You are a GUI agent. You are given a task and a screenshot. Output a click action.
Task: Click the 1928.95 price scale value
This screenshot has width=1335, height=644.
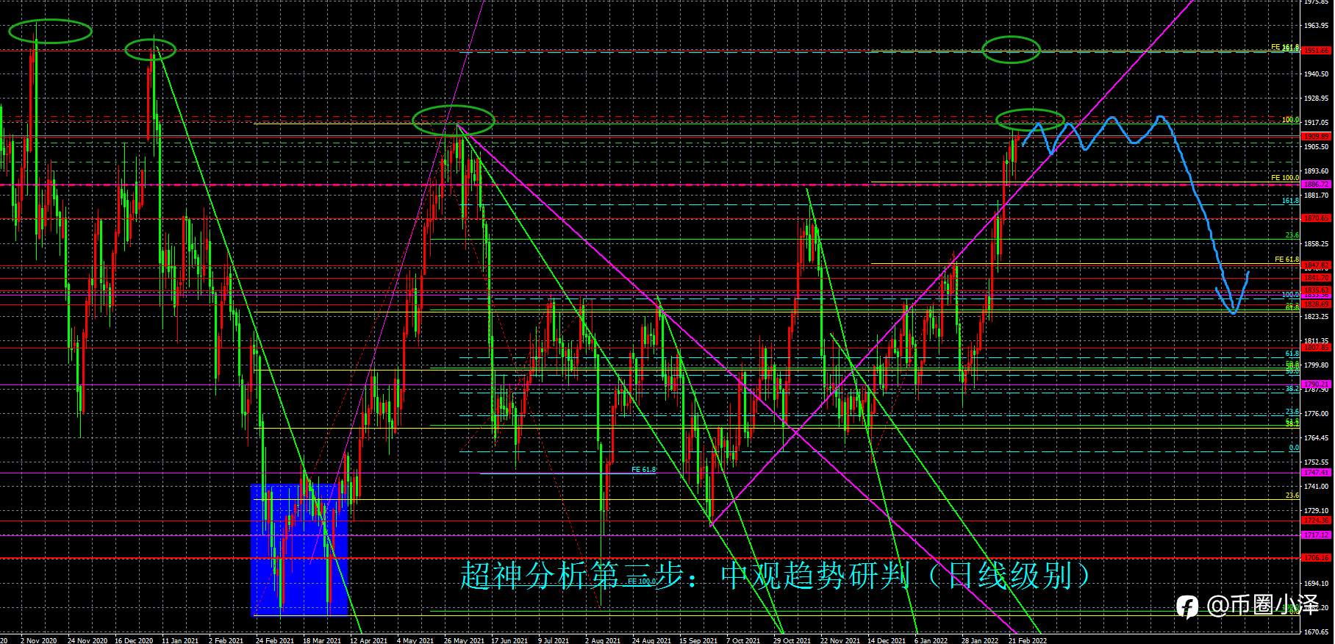point(1316,99)
